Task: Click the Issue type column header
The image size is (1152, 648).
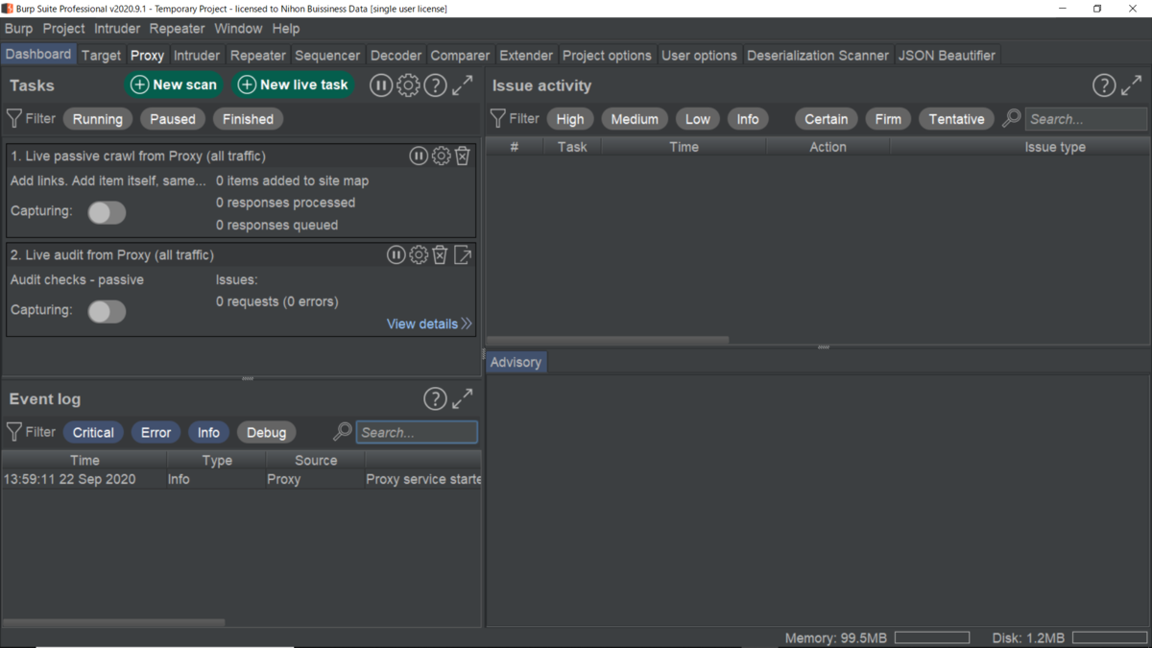Action: click(x=1054, y=147)
